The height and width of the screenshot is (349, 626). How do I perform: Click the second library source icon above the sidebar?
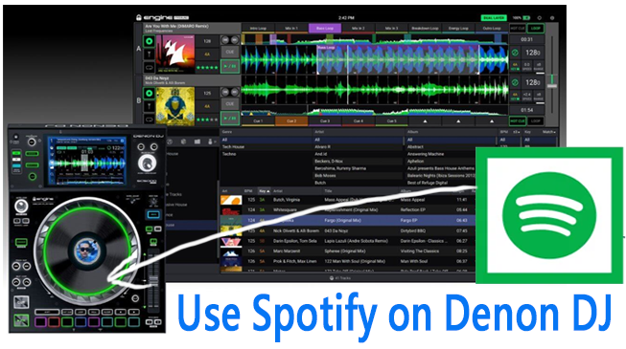[x=183, y=142]
